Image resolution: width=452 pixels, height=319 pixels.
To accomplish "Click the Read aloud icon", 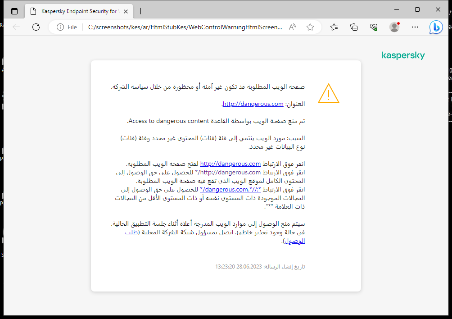I will [x=292, y=27].
